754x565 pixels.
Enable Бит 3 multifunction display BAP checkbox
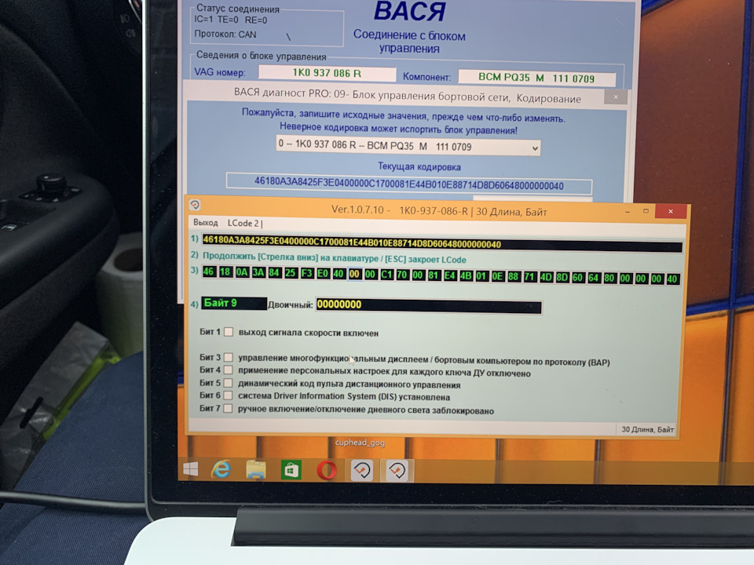(x=229, y=358)
